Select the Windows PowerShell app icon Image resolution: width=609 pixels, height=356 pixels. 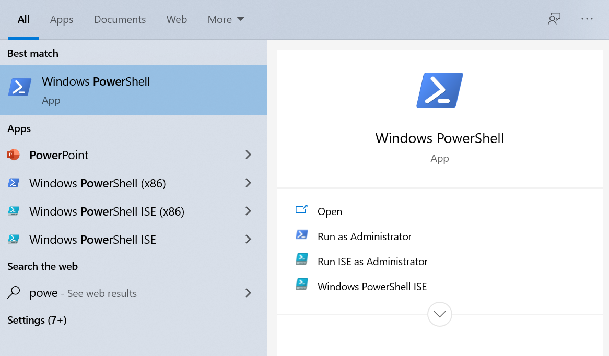coord(19,87)
